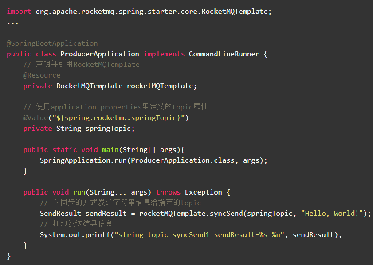This screenshot has height=265, width=373.
Task: Click the rocketMQTemplate field name in declaration
Action: [x=160, y=86]
